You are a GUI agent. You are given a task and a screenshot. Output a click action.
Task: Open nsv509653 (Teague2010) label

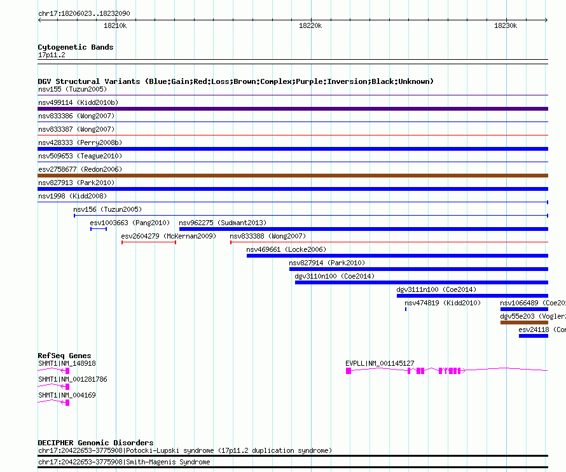(80, 156)
